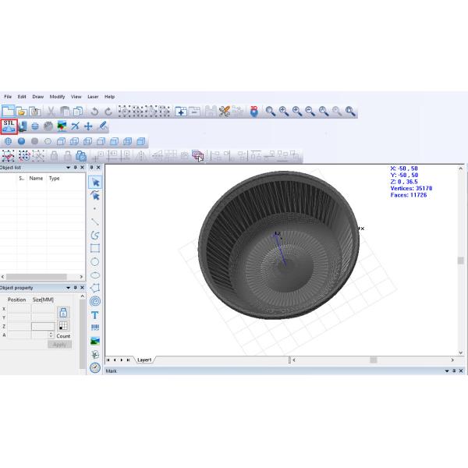Click the STL import icon
The height and width of the screenshot is (468, 468).
point(9,126)
